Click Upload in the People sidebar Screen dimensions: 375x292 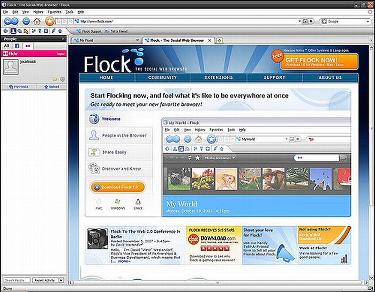pyautogui.click(x=52, y=87)
